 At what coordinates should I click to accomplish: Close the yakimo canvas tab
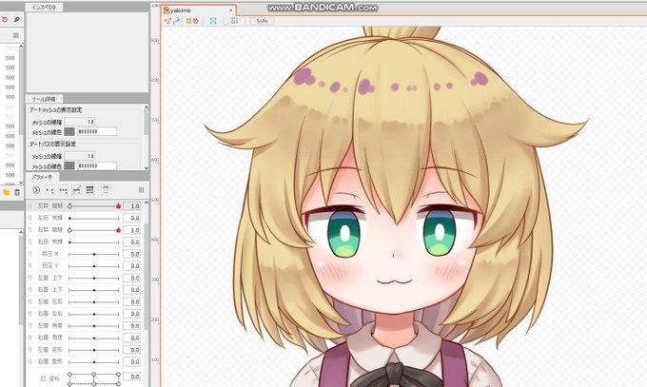coord(231,10)
